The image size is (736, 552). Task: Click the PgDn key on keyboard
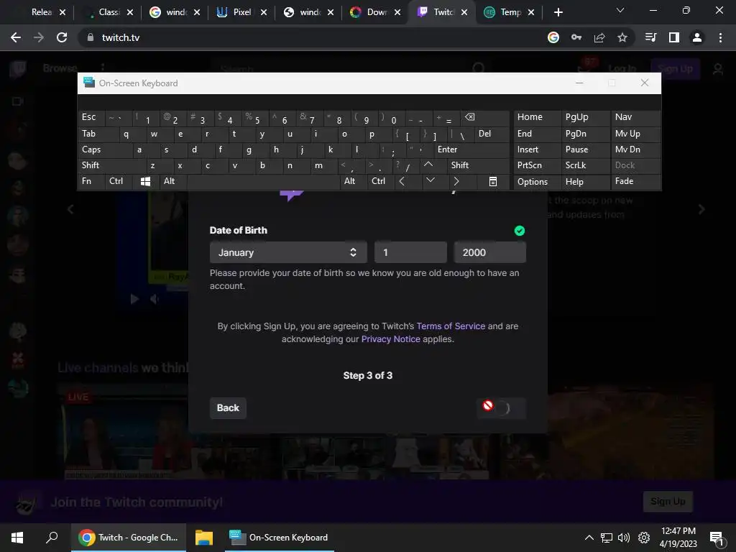(x=585, y=134)
